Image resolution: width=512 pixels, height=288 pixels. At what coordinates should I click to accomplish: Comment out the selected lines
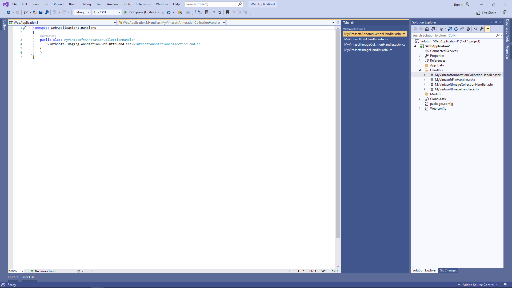pos(214,12)
